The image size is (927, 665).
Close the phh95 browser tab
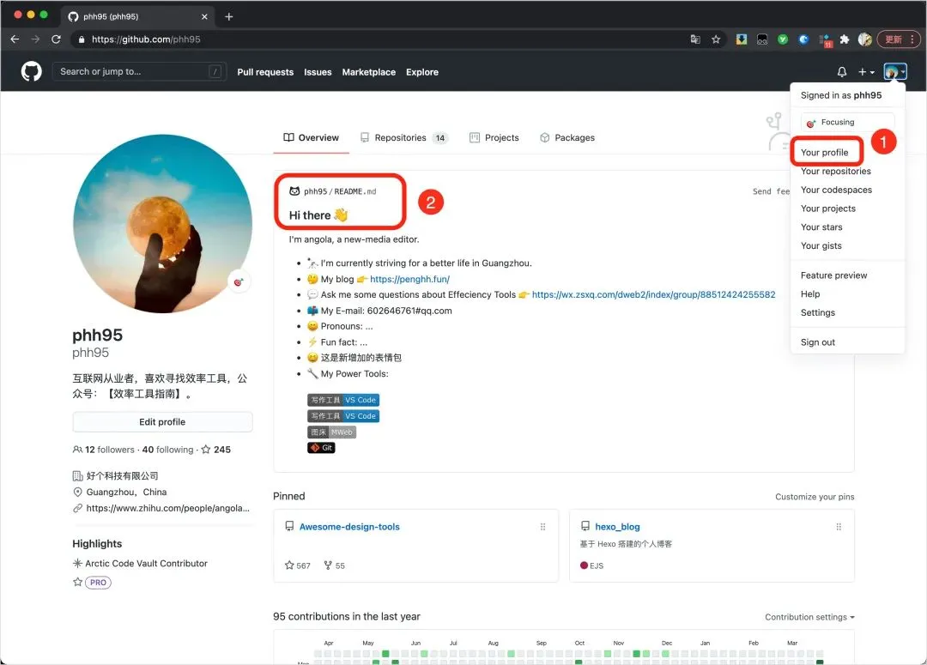click(x=204, y=16)
